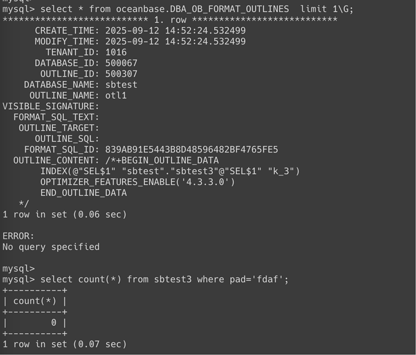Click the FORMAT_SQL_ID hash value

pos(192,149)
